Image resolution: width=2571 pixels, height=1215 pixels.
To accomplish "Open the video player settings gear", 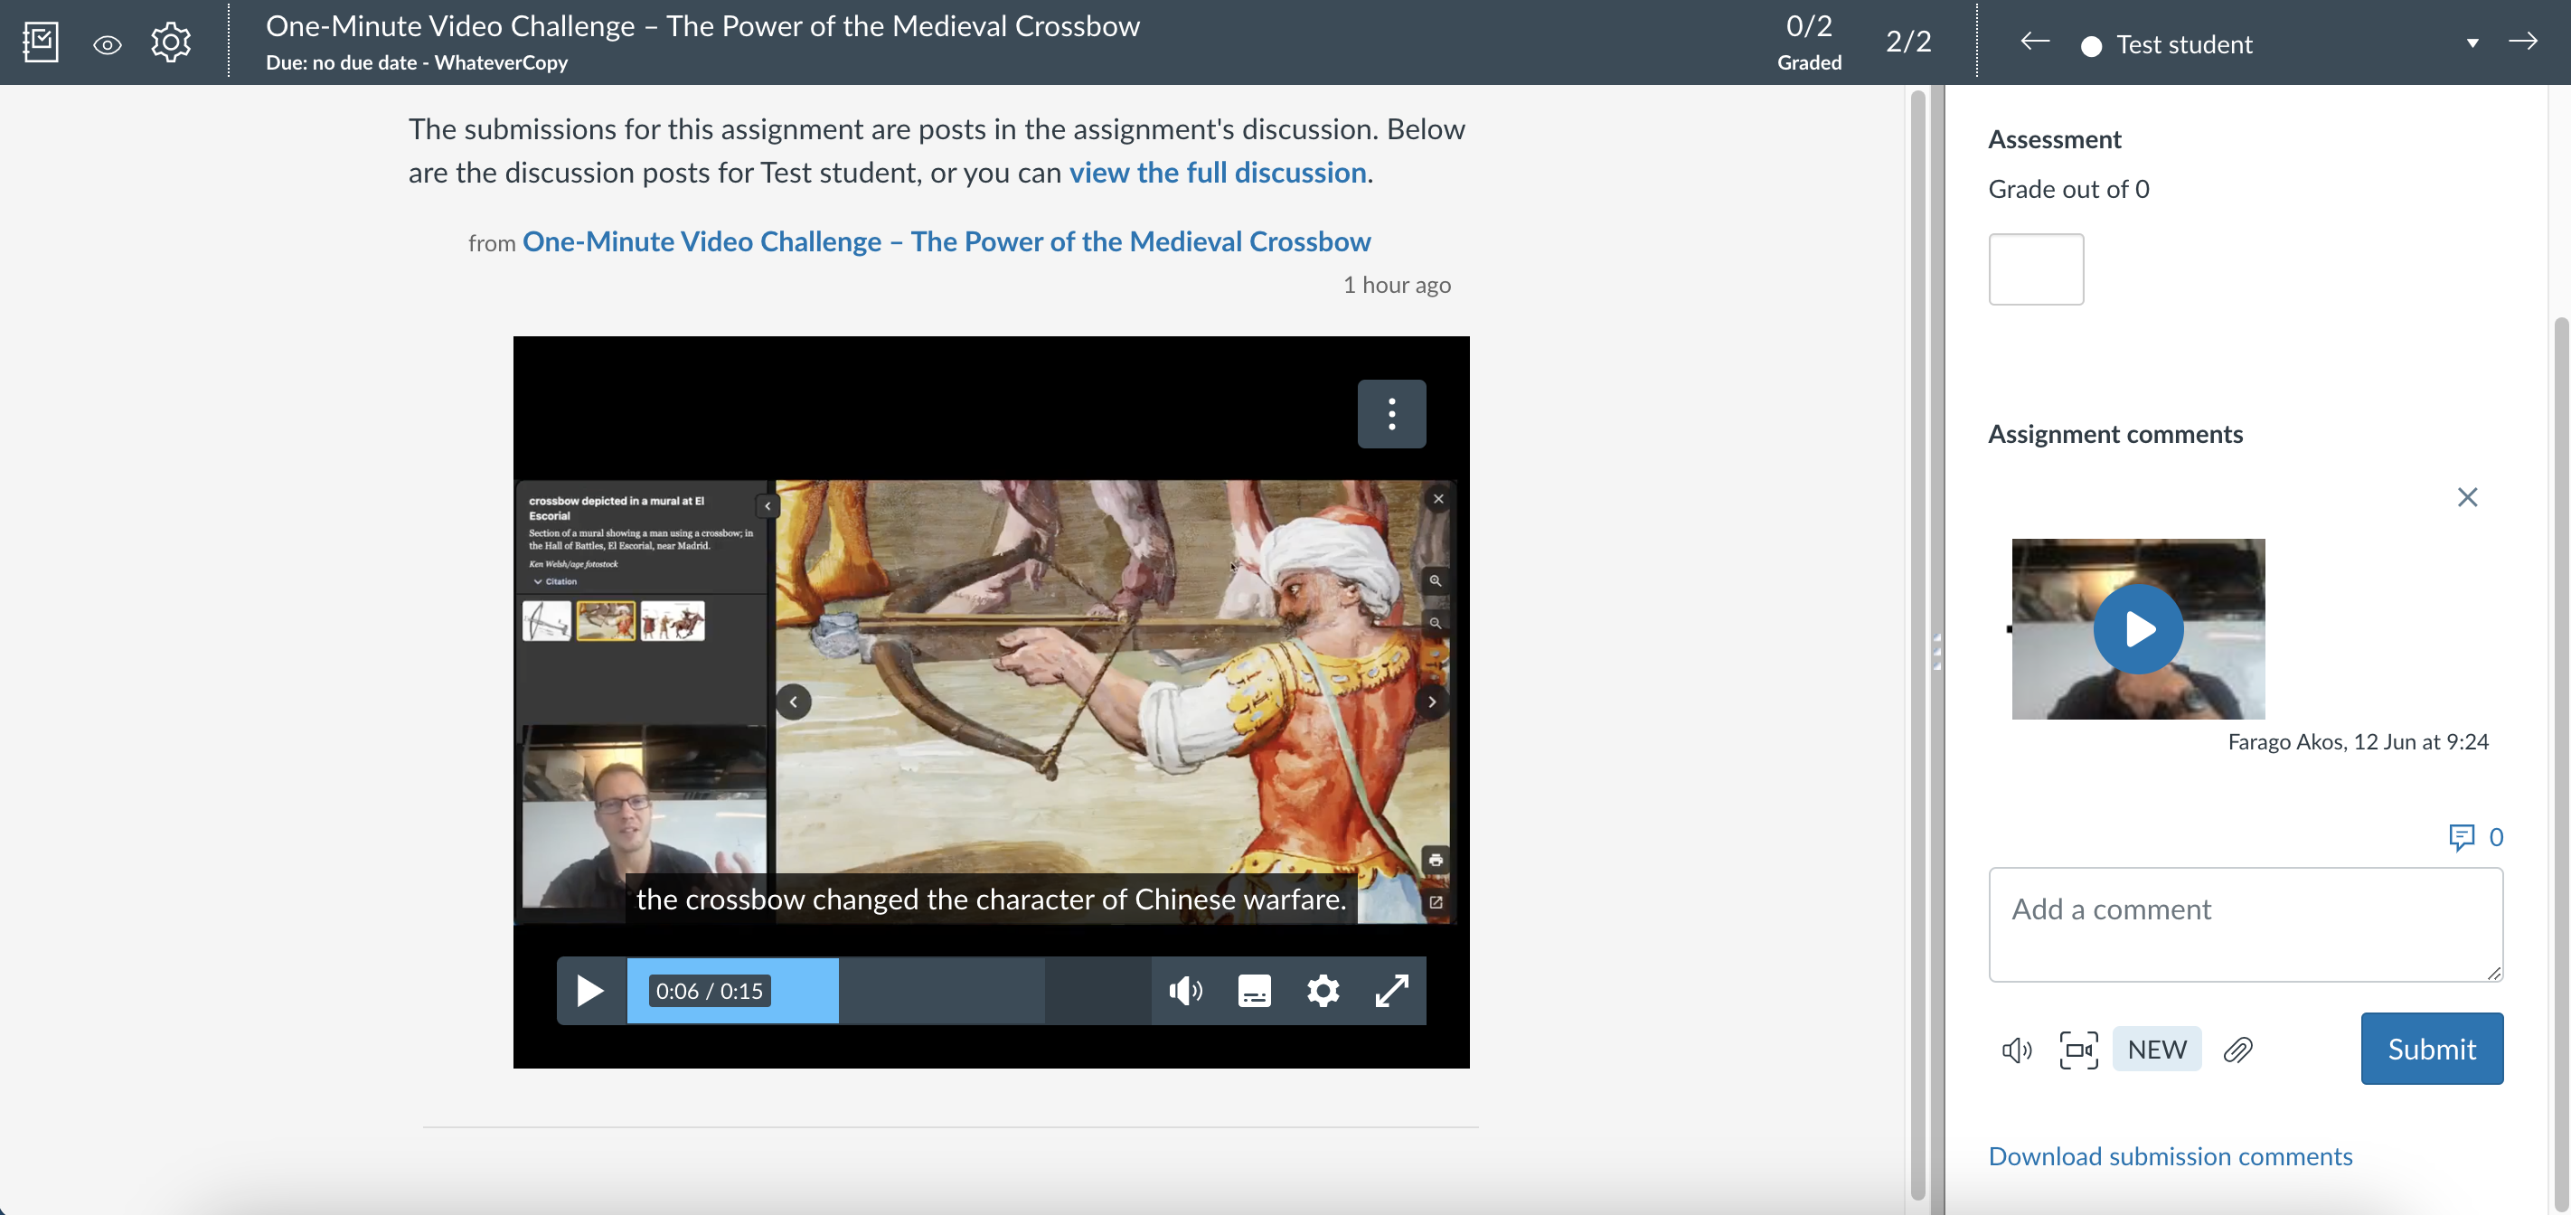I will tap(1323, 991).
